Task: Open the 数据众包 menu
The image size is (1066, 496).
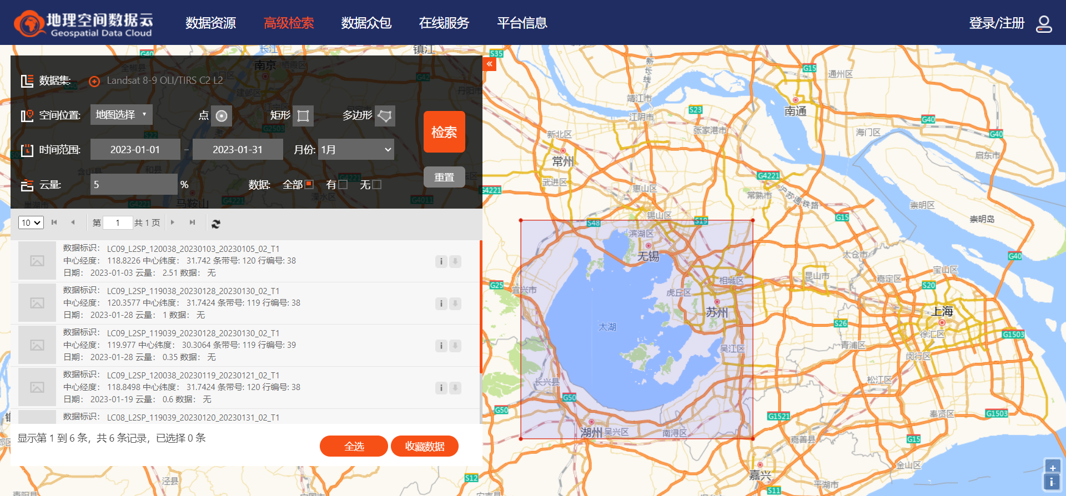Action: point(366,23)
